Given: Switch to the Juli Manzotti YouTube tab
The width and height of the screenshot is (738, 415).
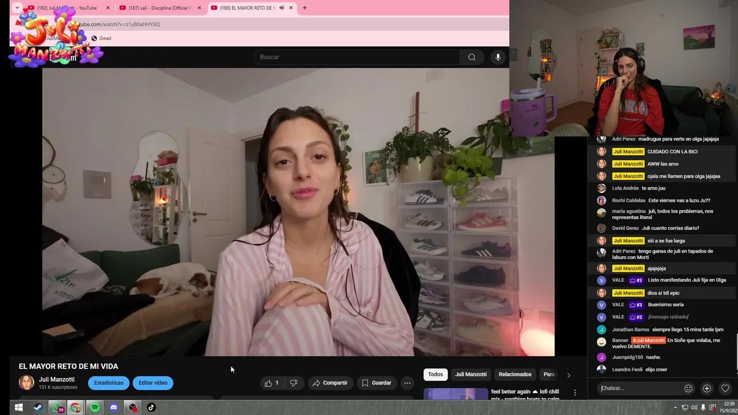Looking at the screenshot, I should pos(67,8).
